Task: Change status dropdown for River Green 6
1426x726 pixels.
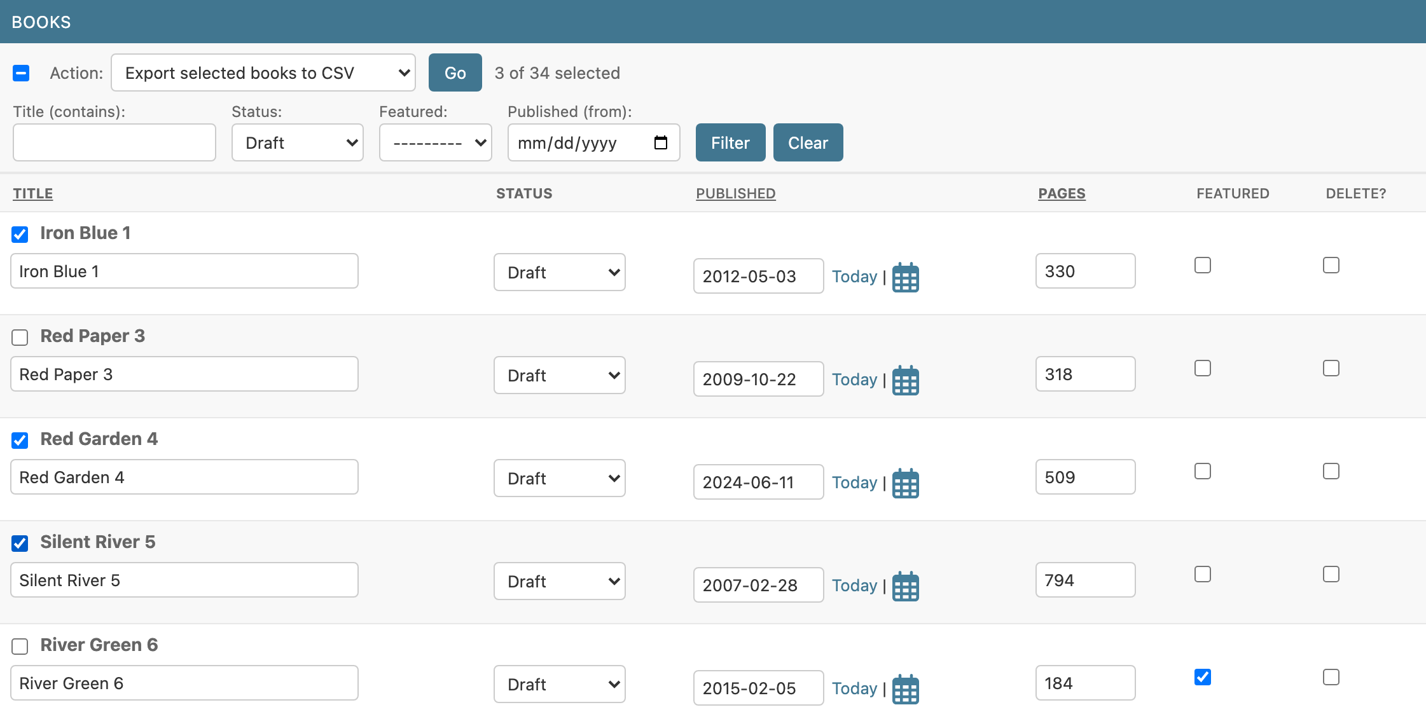Action: click(560, 684)
